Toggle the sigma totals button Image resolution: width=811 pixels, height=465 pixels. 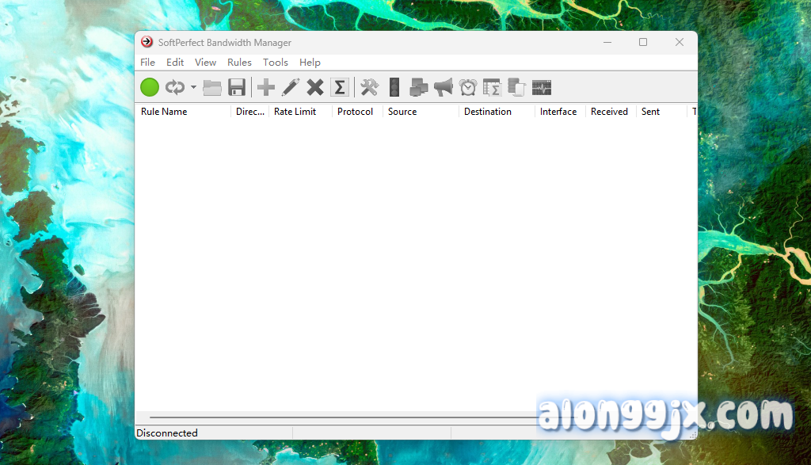click(340, 87)
